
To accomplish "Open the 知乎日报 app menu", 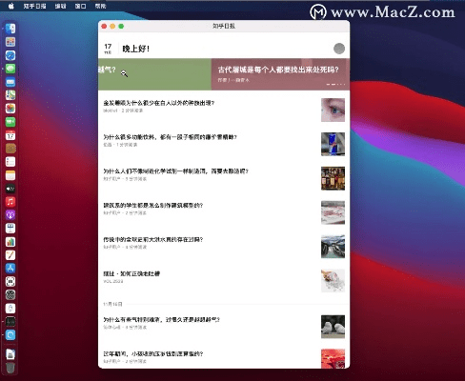I will point(34,6).
